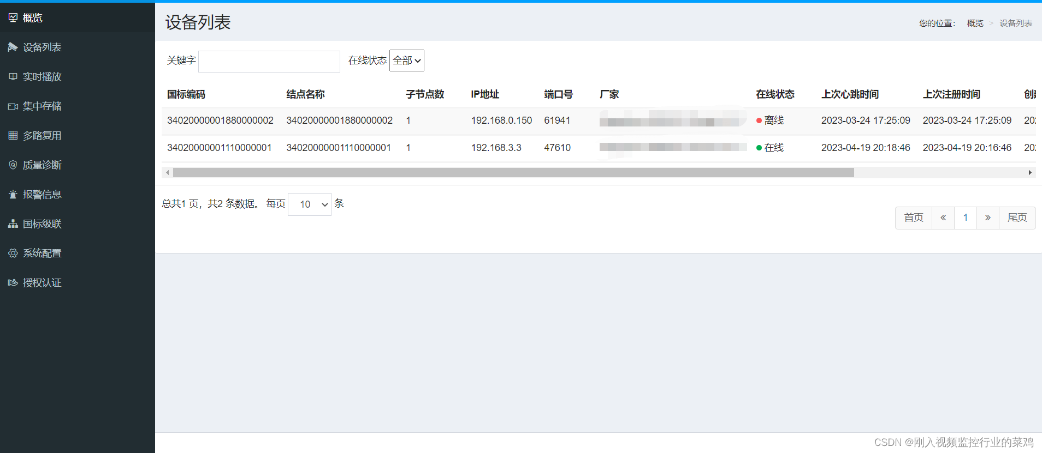Click the 上次注册时间 column header

tap(952, 94)
